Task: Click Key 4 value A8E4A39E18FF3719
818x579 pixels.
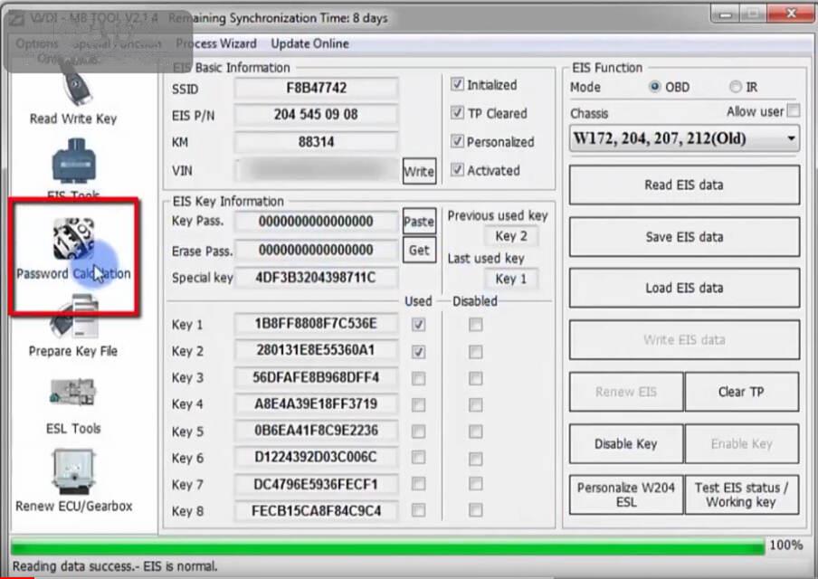Action: (x=316, y=403)
